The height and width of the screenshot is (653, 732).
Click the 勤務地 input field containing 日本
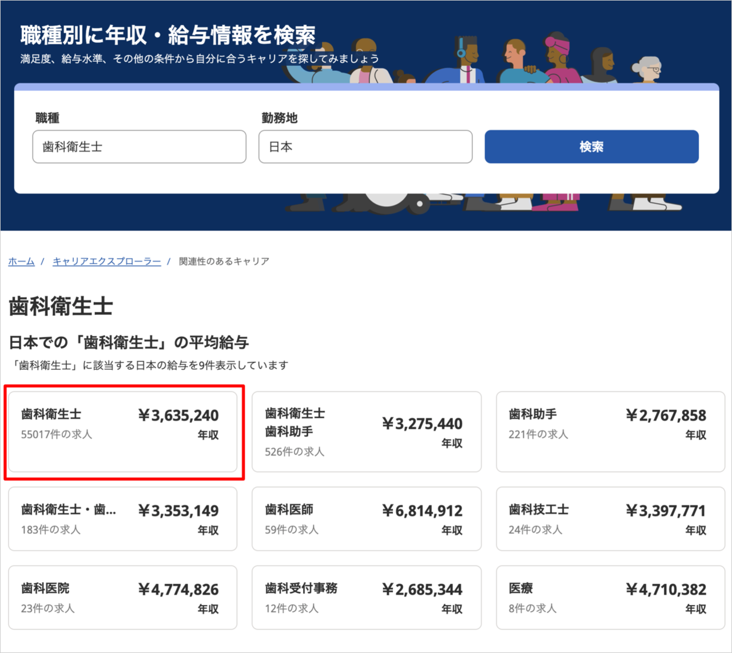tap(365, 147)
